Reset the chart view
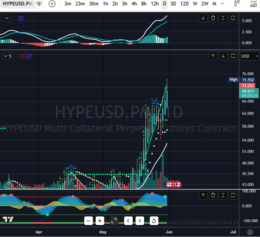Viewport: 260px width, 237px height. [154, 221]
